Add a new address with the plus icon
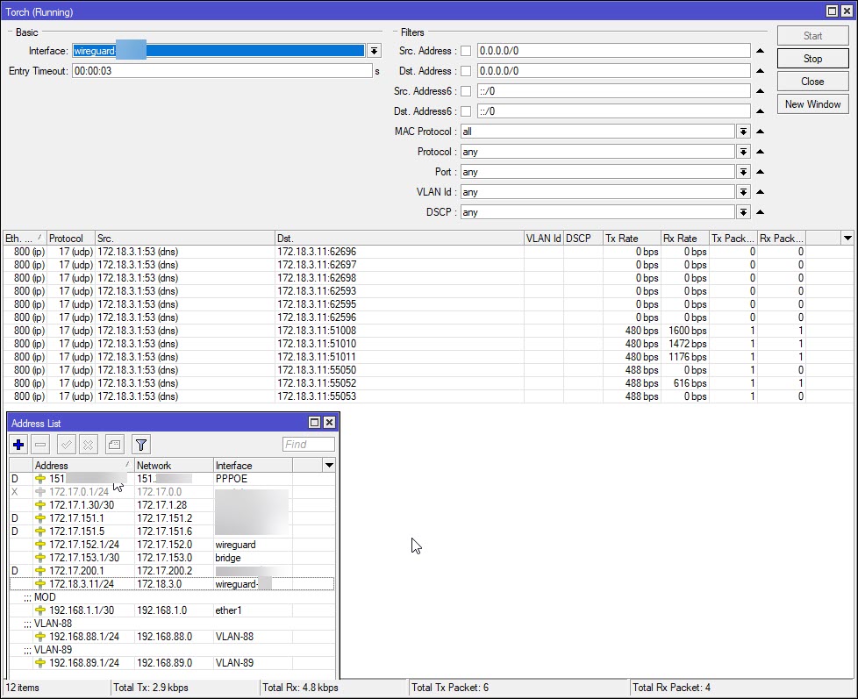This screenshot has height=699, width=858. click(18, 445)
